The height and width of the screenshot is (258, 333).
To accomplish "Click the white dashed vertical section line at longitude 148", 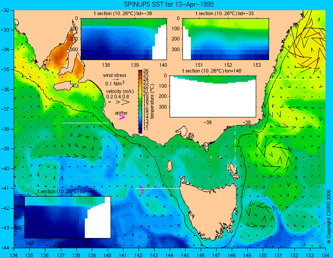I will 235,146.
